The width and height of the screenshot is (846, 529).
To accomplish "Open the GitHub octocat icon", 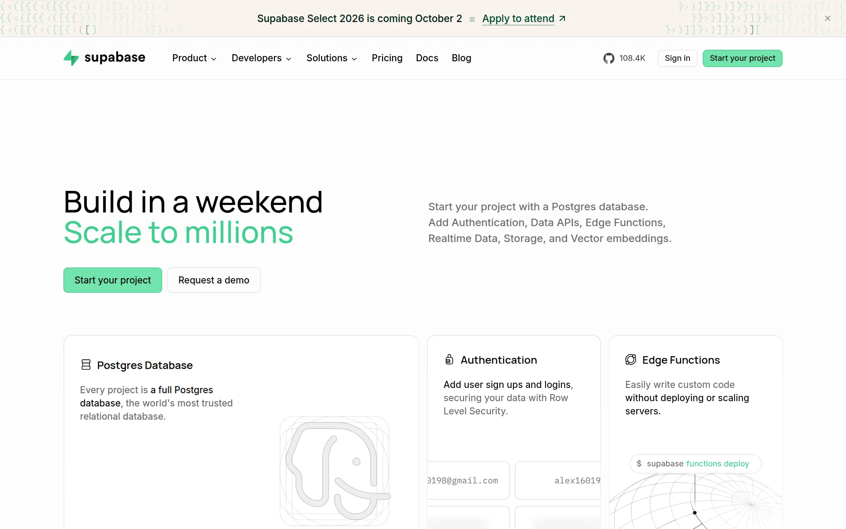I will (x=609, y=58).
